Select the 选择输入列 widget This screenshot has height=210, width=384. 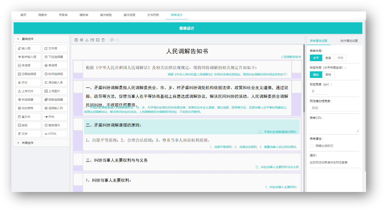(55, 108)
